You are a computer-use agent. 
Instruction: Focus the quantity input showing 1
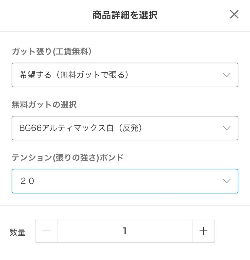(x=125, y=231)
